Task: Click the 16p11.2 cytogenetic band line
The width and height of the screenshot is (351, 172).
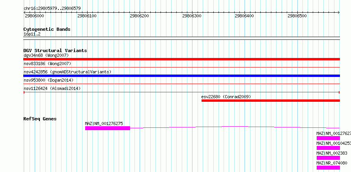Action: click(x=181, y=38)
